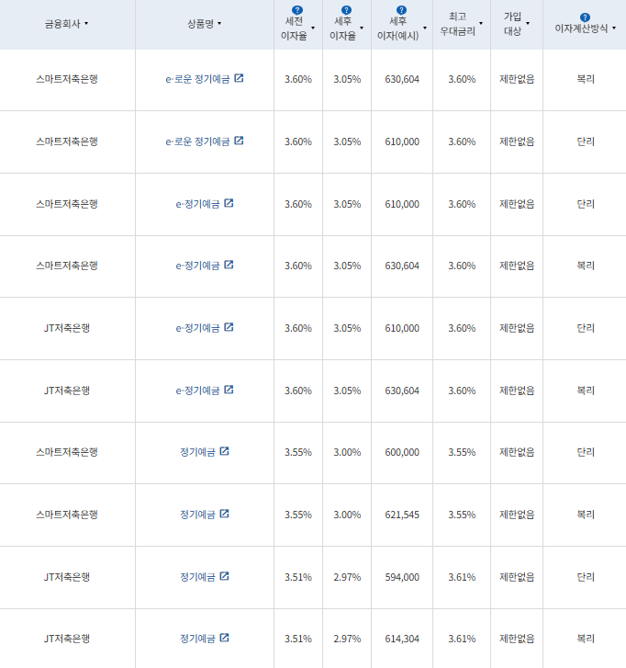Click 3.61% 최고 우대금리 in JT 정기예금 단리 row

pos(462,577)
